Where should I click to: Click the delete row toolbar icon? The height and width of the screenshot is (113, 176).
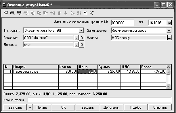click(19, 13)
